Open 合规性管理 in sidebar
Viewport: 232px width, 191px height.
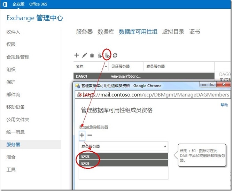point(18,57)
